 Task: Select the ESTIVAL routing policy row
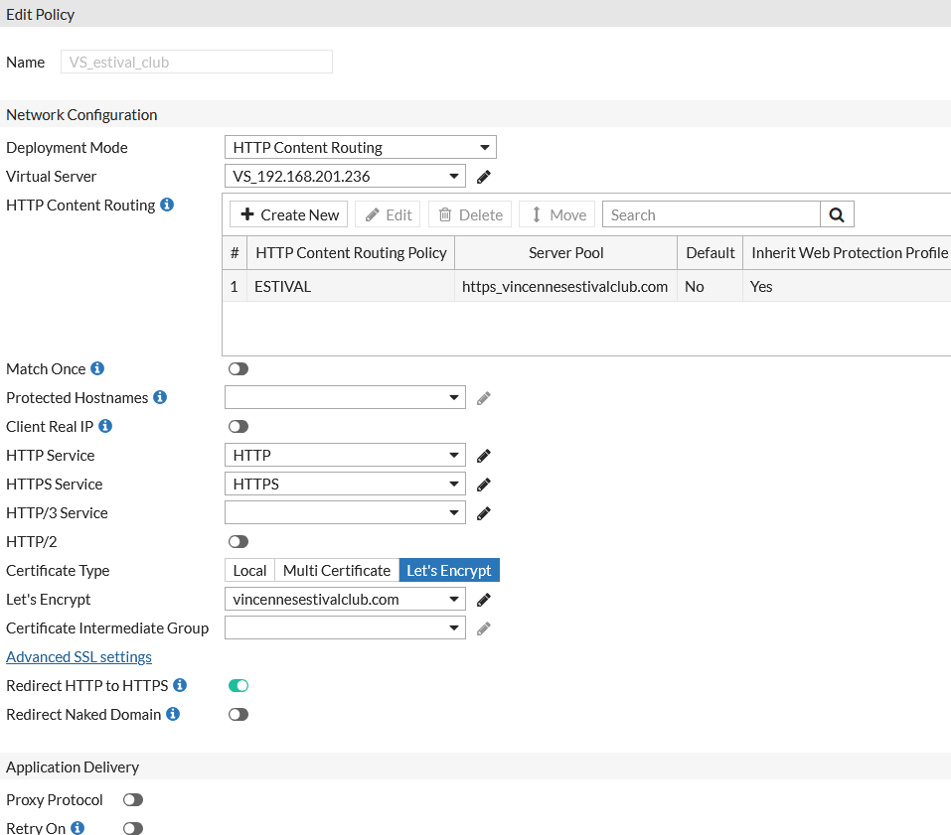point(586,286)
